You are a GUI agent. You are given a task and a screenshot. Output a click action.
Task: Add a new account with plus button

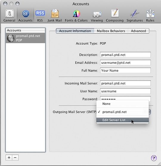[x=9, y=158]
